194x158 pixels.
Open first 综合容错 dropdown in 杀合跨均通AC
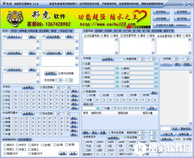(58, 114)
